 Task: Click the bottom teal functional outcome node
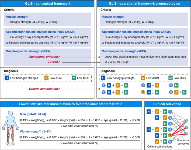(x=187, y=134)
